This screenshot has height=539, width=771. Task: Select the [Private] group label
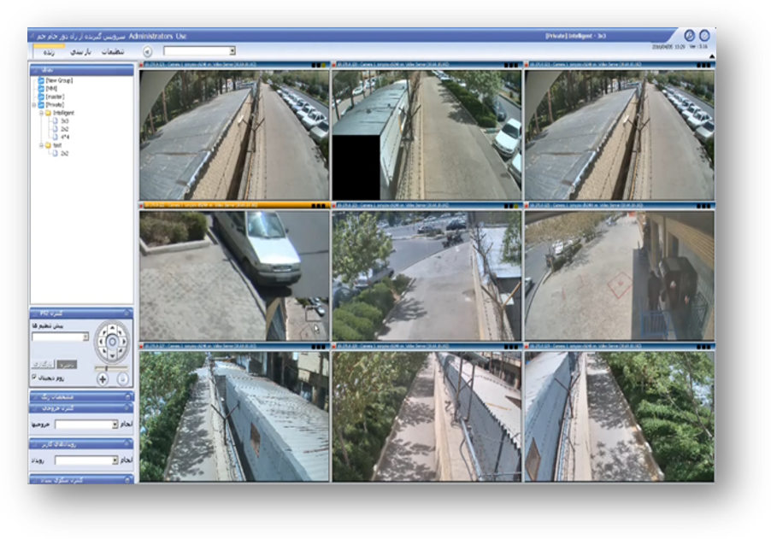[55, 105]
